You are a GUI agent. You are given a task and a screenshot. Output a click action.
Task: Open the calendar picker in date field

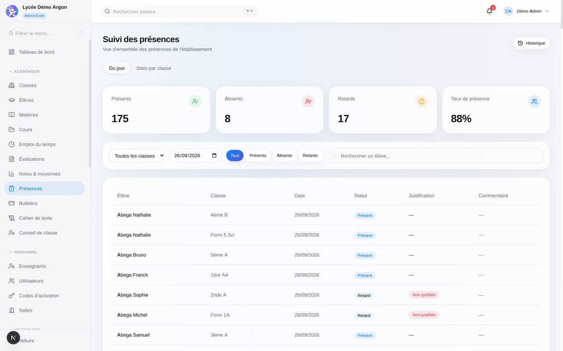(214, 156)
